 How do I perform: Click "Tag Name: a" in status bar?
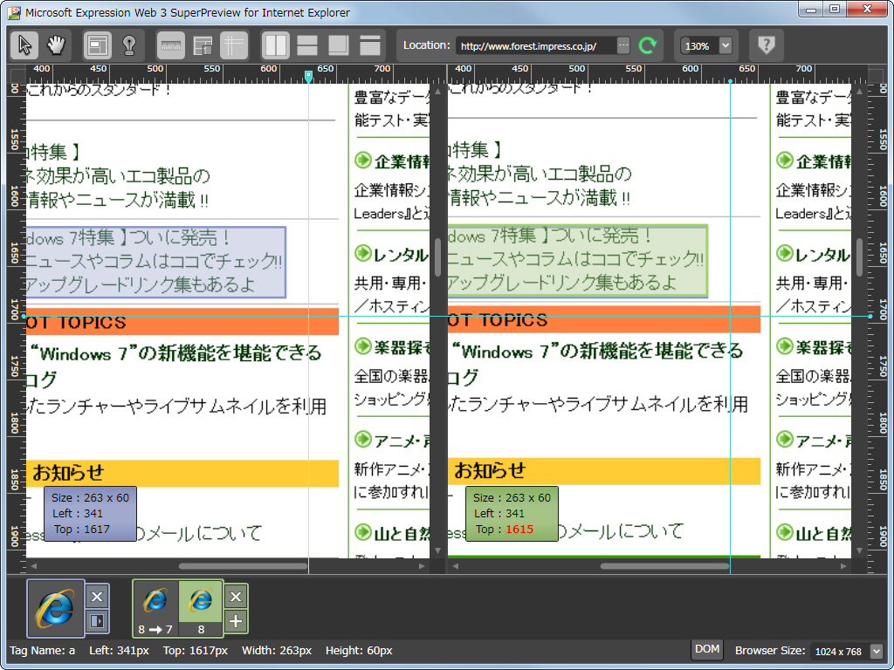click(x=42, y=650)
